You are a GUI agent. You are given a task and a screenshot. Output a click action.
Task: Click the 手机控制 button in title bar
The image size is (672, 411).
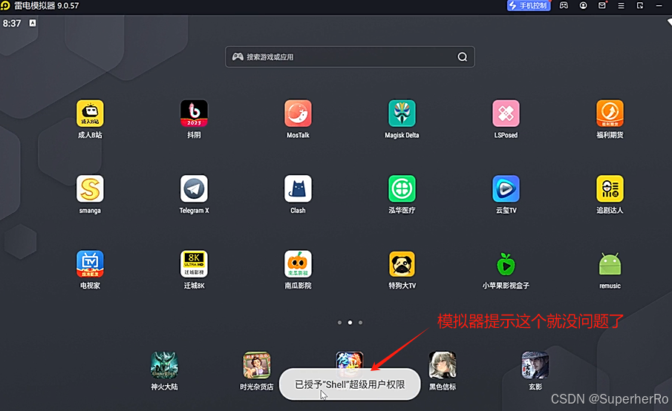pyautogui.click(x=529, y=6)
